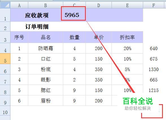Click serial number 6 in 眉粉 row
This screenshot has height=120, width=166.
click(x=19, y=100)
